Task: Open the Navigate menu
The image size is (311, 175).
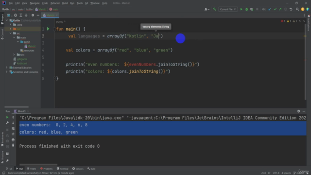Action: [x=35, y=3]
